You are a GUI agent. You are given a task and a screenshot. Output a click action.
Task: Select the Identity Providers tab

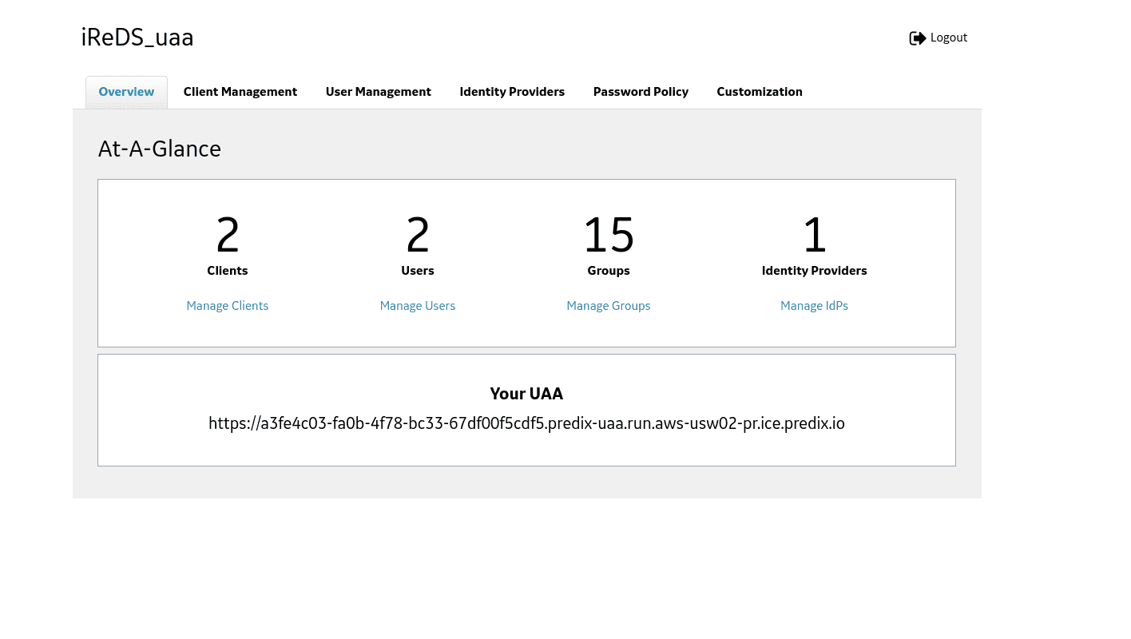[512, 92]
